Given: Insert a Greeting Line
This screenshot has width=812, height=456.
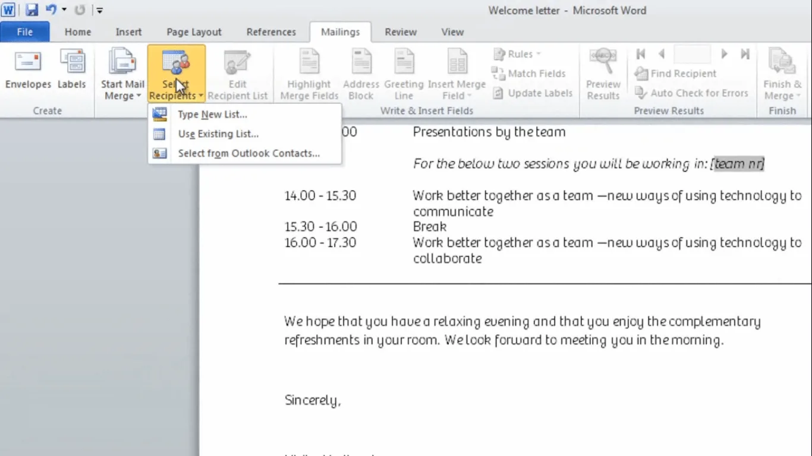Looking at the screenshot, I should tap(404, 74).
